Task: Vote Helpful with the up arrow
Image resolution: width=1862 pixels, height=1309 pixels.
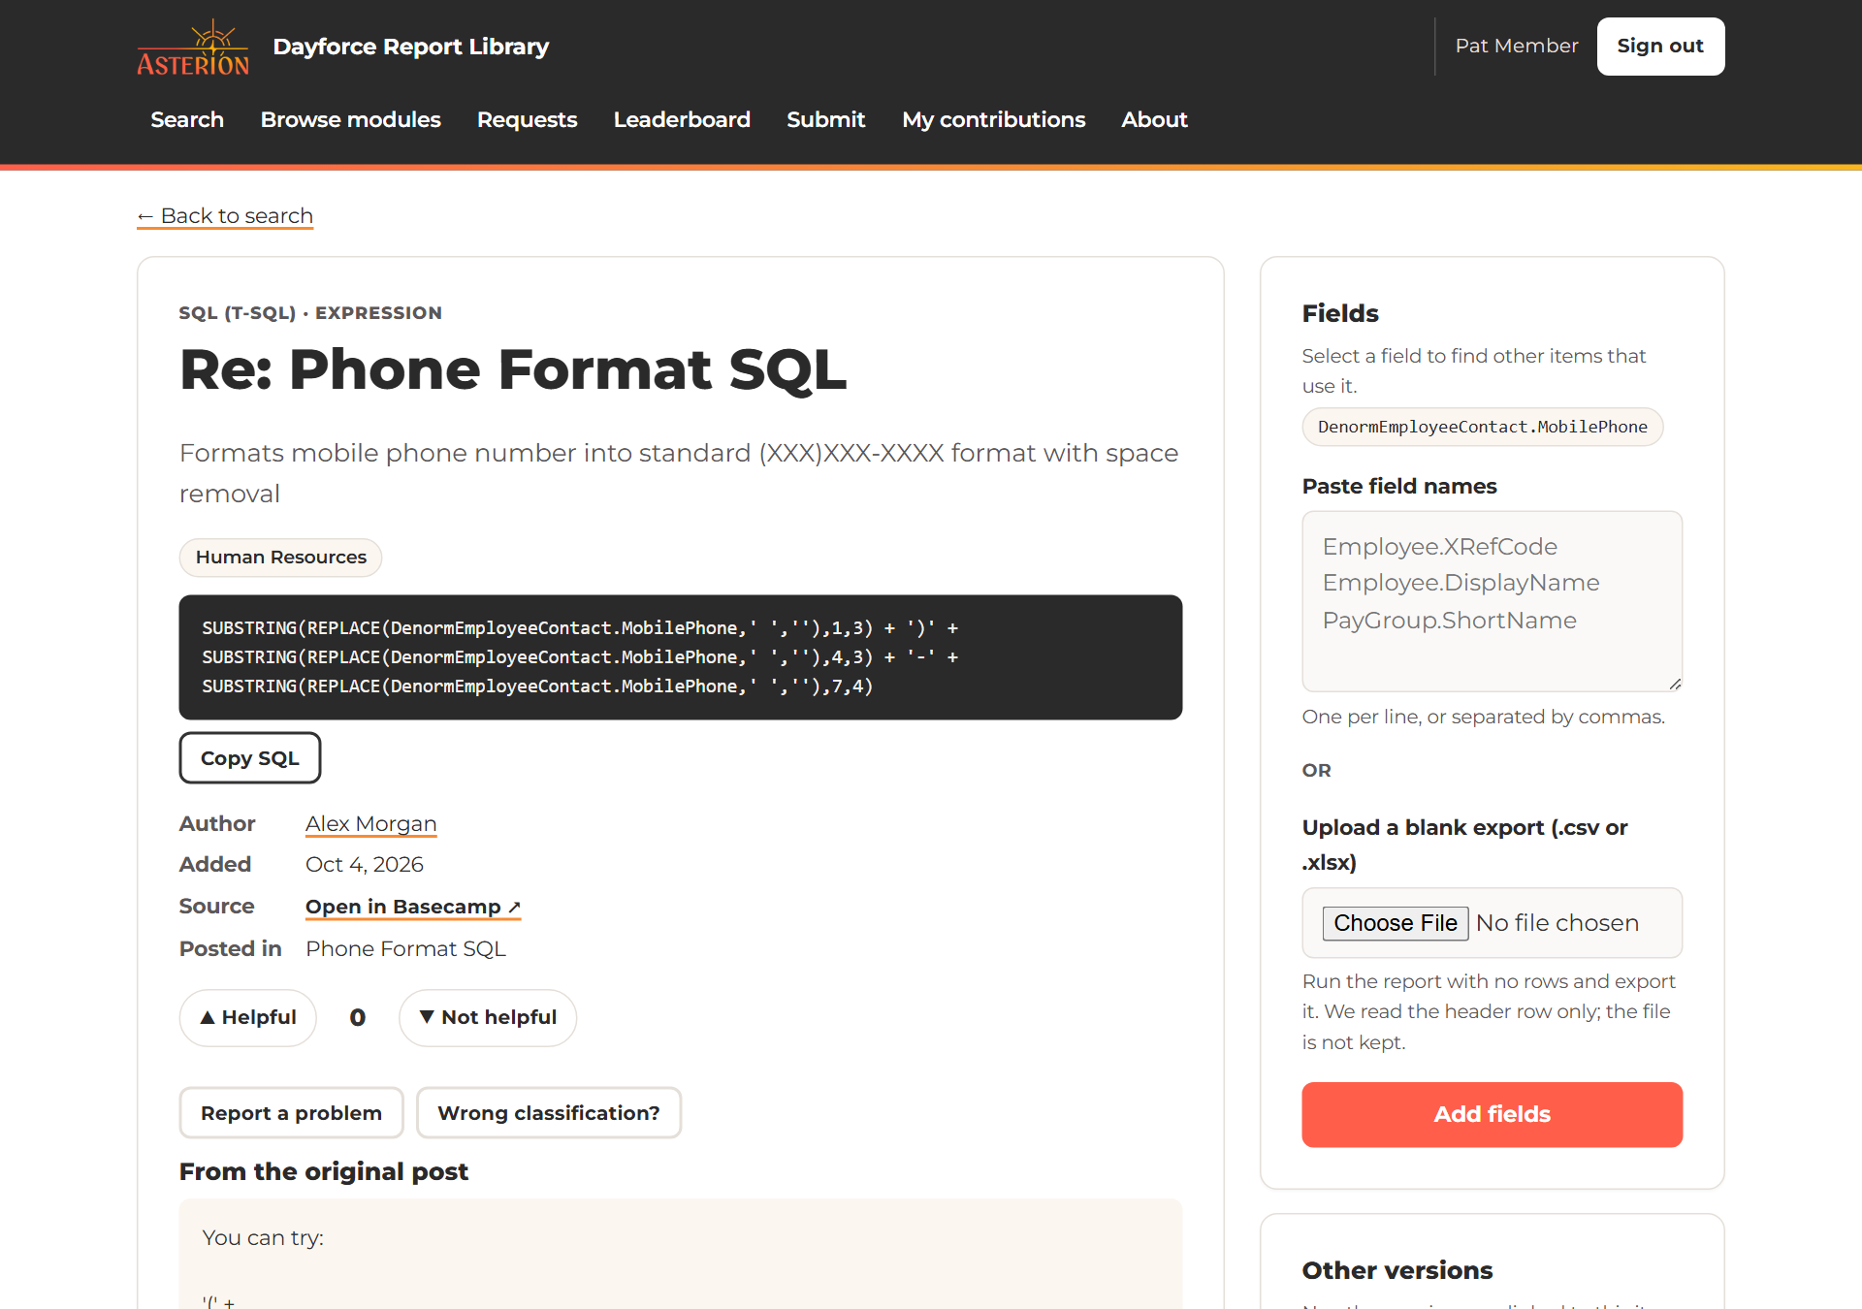Action: (x=248, y=1017)
